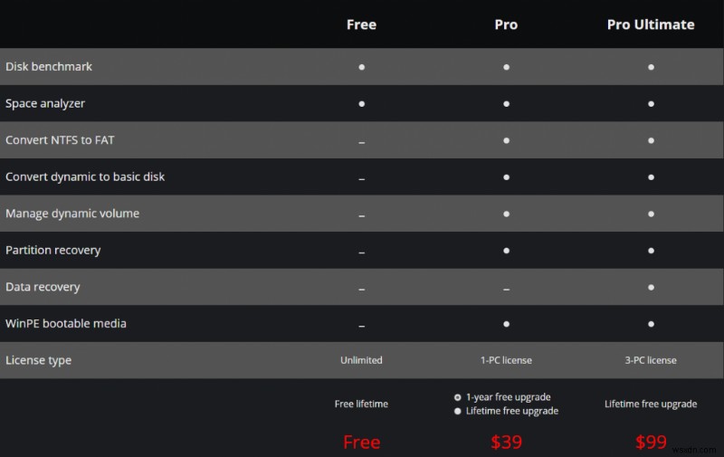
Task: Click the red $99 Pro Ultimate price
Action: 651,443
